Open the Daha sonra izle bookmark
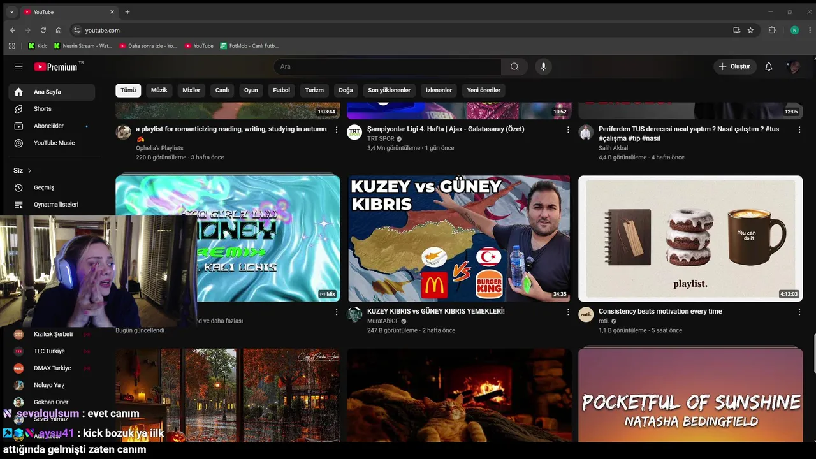Screen dimensions: 816x459 (148, 46)
